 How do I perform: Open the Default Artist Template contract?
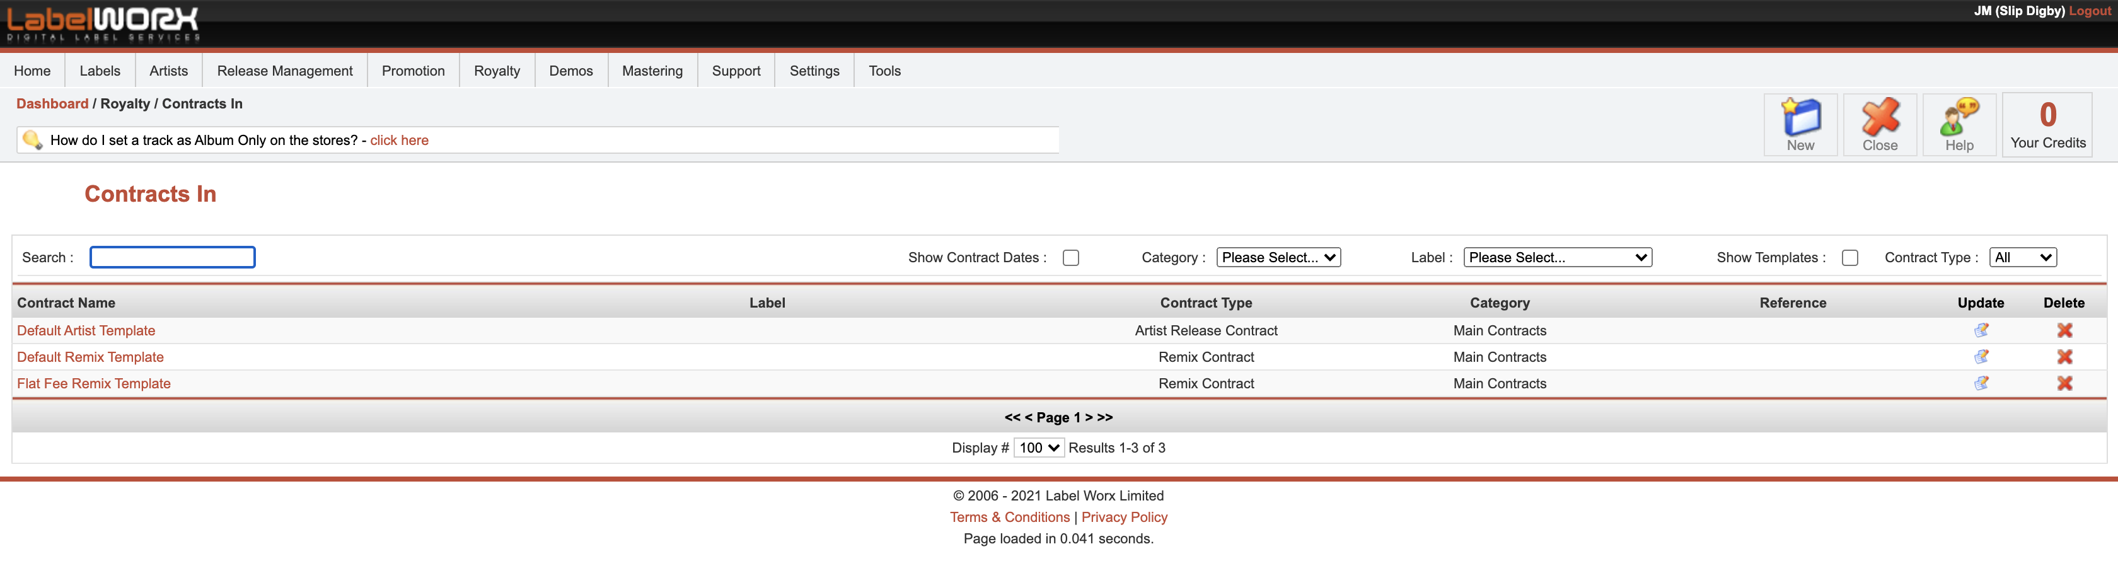(86, 330)
